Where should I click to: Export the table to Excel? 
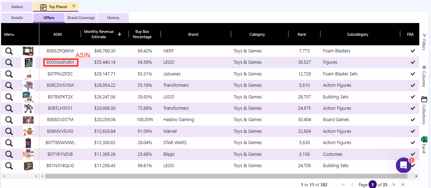pyautogui.click(x=424, y=145)
